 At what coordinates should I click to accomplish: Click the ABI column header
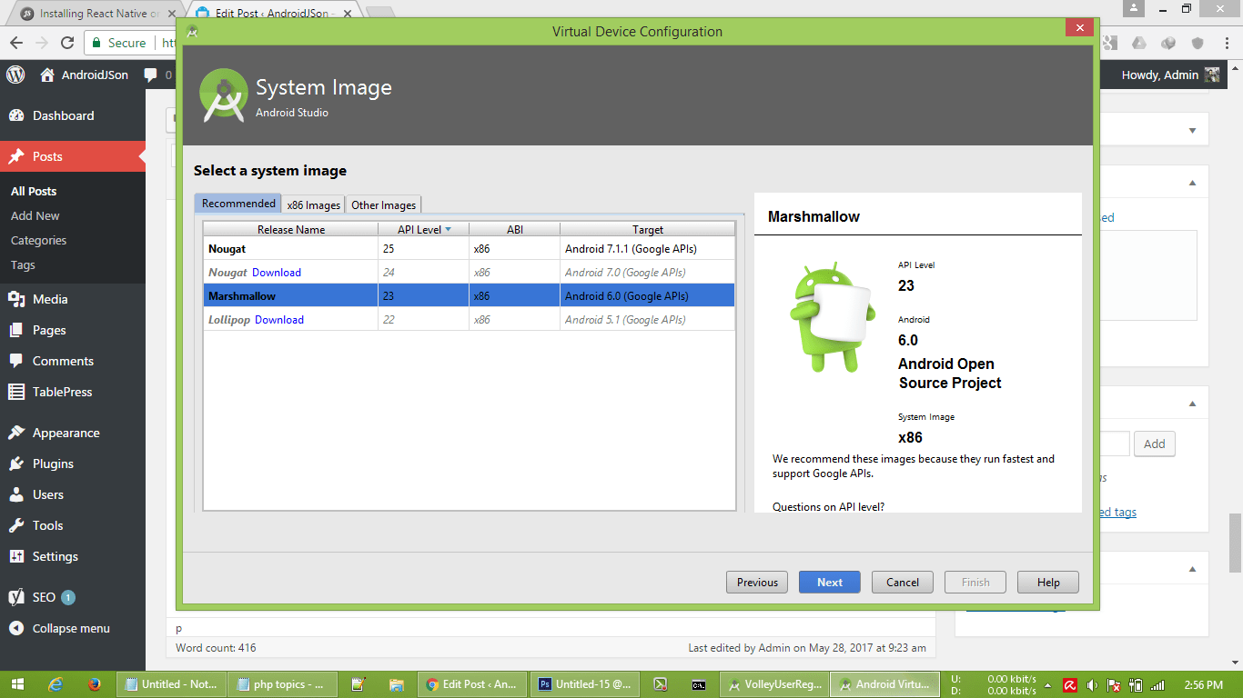tap(515, 229)
